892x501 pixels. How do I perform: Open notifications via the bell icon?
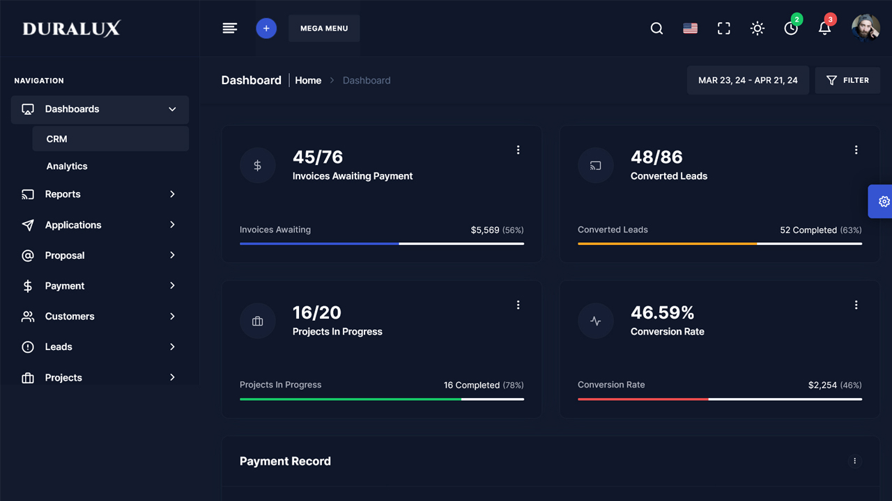(824, 29)
